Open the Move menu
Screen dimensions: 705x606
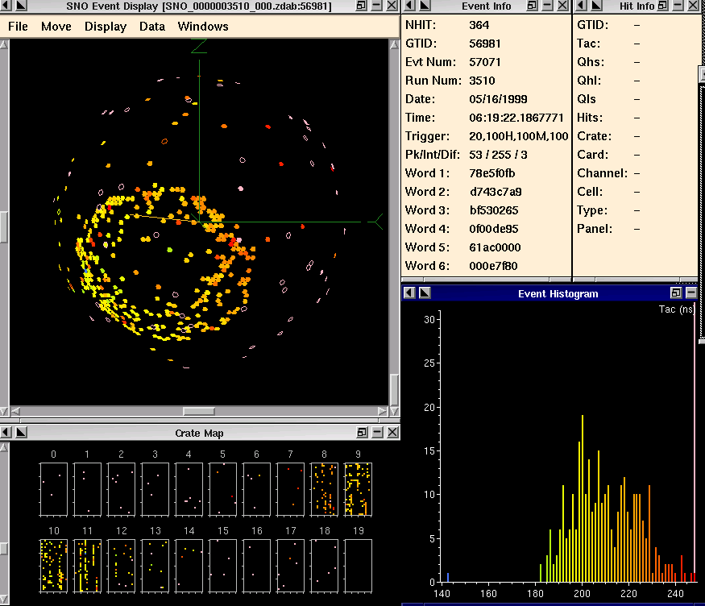(x=56, y=27)
